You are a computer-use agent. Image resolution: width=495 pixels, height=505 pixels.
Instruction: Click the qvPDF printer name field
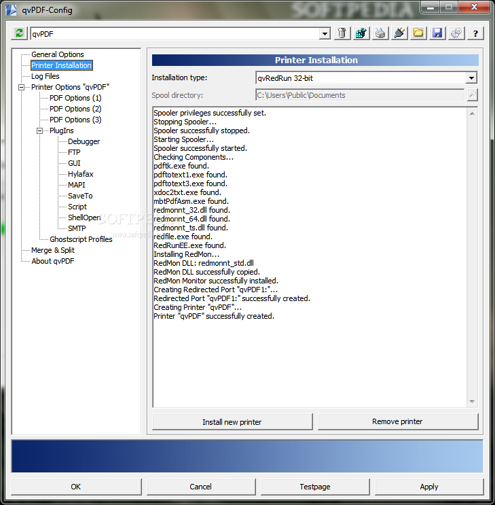175,34
